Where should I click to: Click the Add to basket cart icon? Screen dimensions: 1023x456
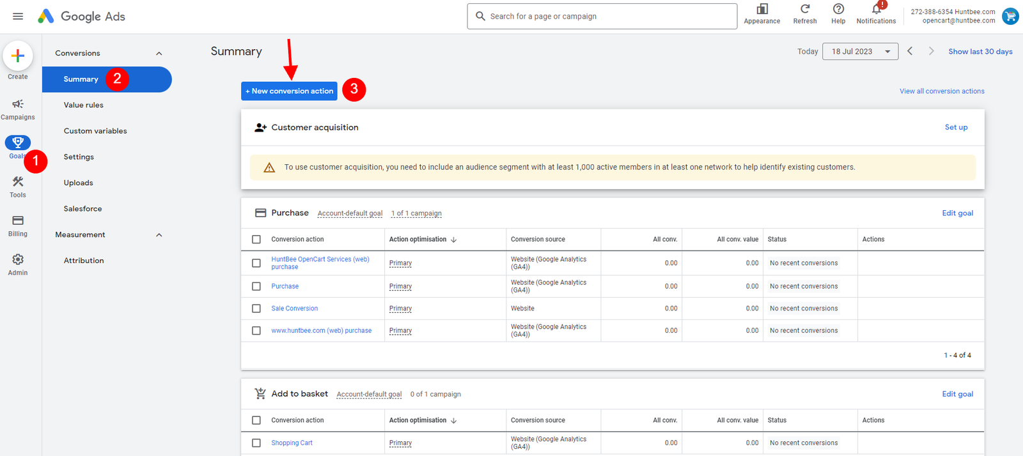[x=260, y=394]
